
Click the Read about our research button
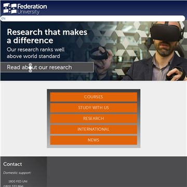pyautogui.click(x=47, y=67)
